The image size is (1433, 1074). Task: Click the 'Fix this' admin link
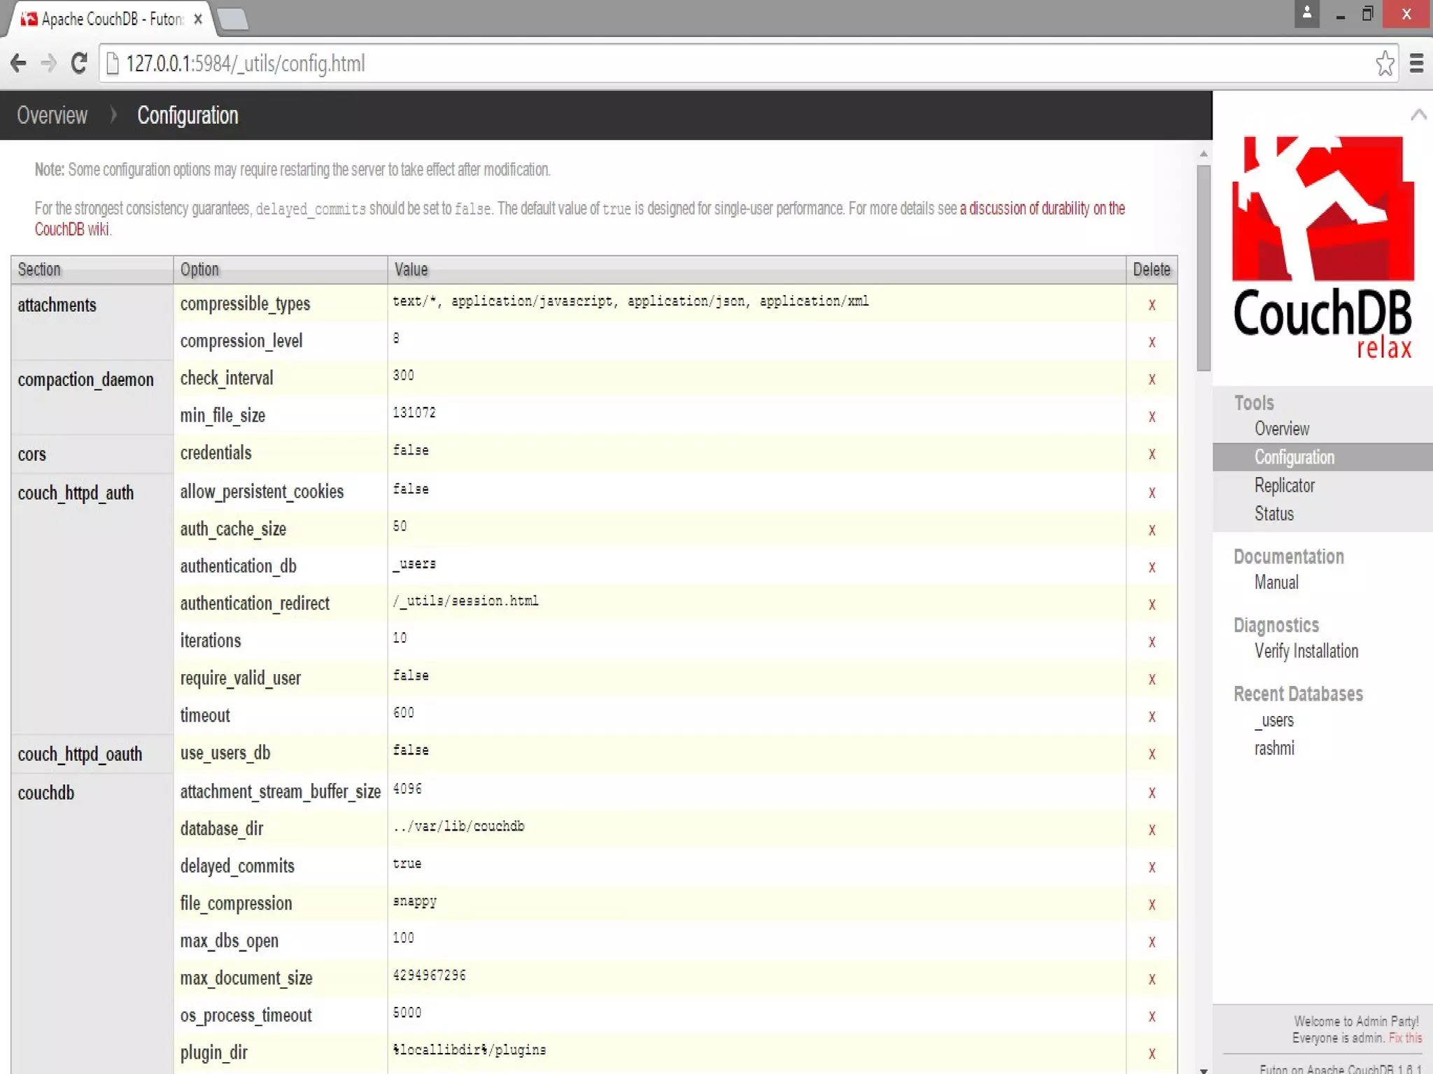pyautogui.click(x=1405, y=1038)
